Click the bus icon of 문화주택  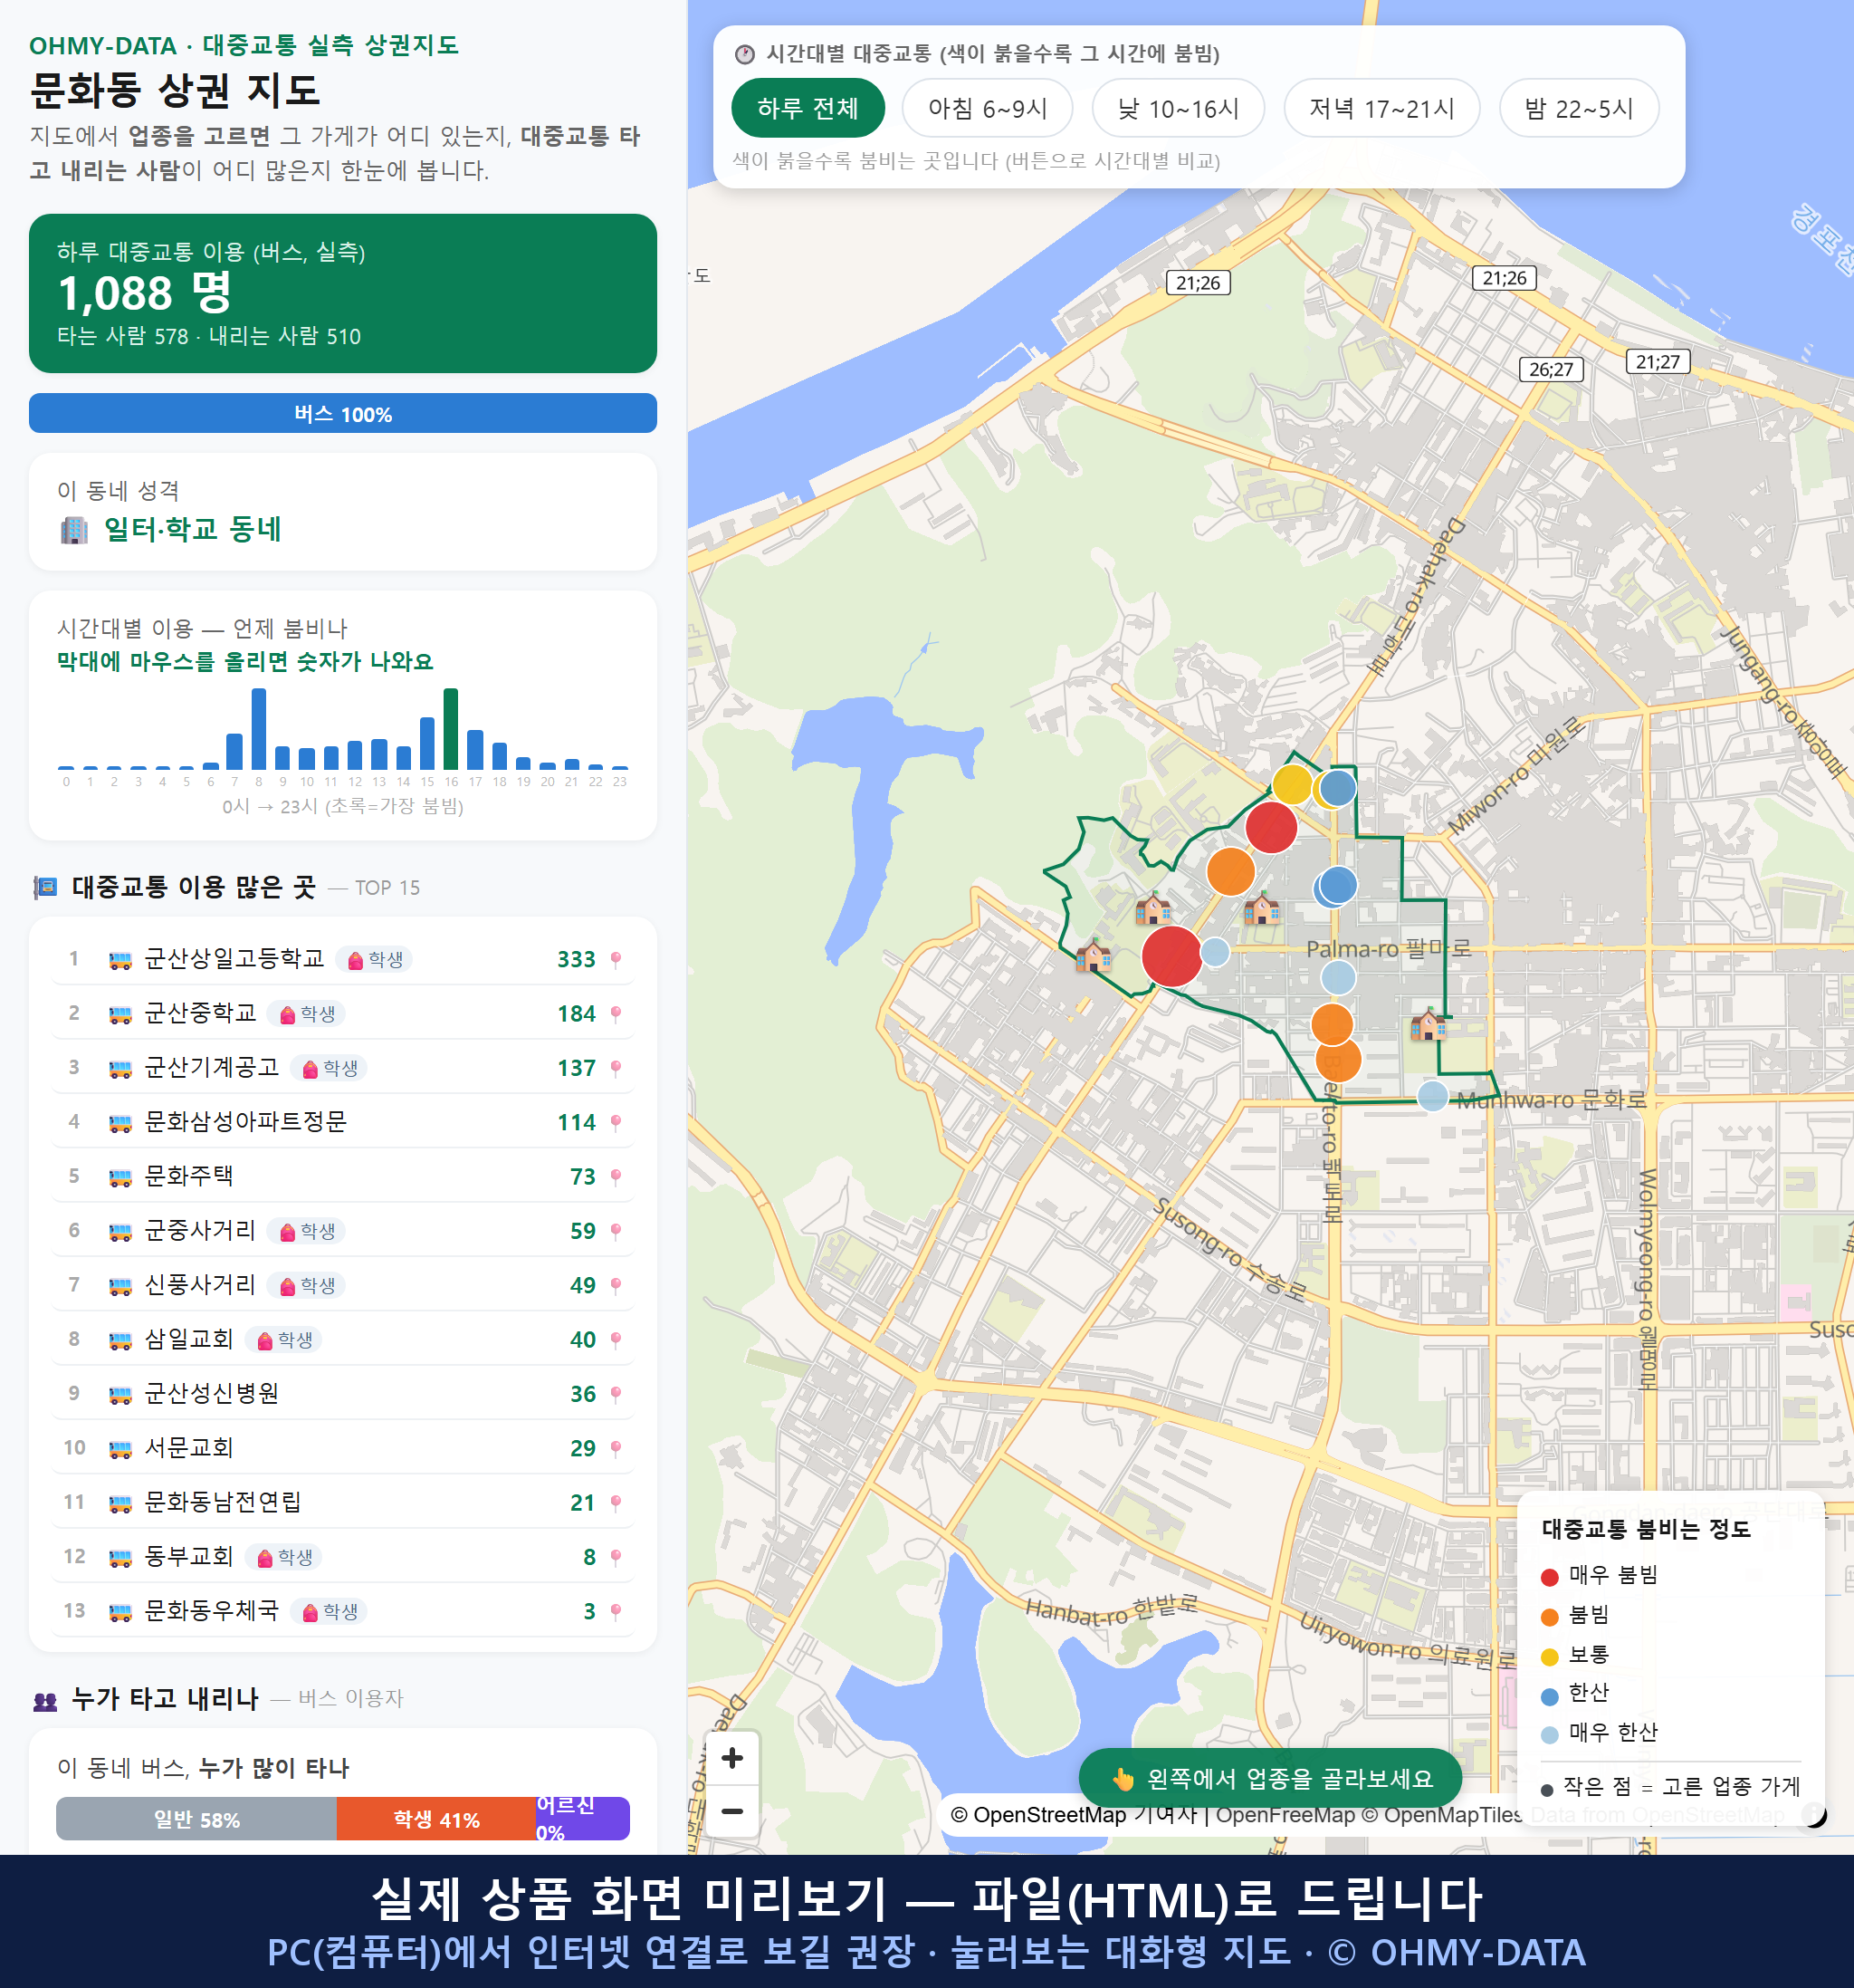[x=119, y=1178]
